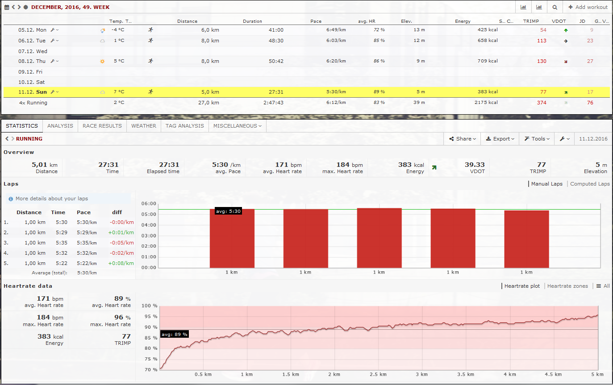The width and height of the screenshot is (613, 385).
Task: Expand the Miscellaneous tab dropdown
Action: (x=238, y=126)
